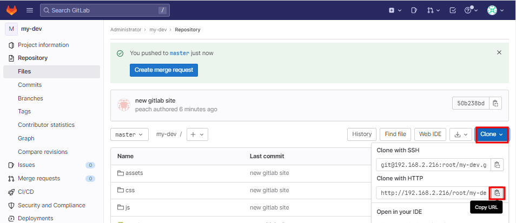The height and width of the screenshot is (223, 516).
Task: Select the SSH clone URL field
Action: [x=434, y=165]
